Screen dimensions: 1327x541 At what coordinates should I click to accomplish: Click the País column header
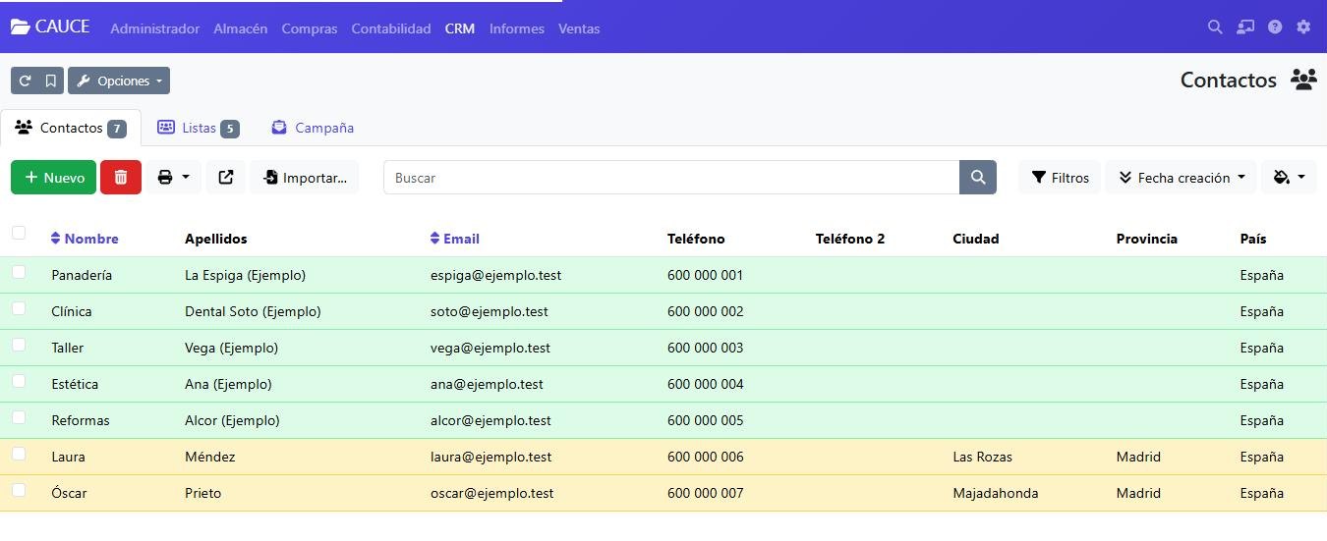(1253, 239)
